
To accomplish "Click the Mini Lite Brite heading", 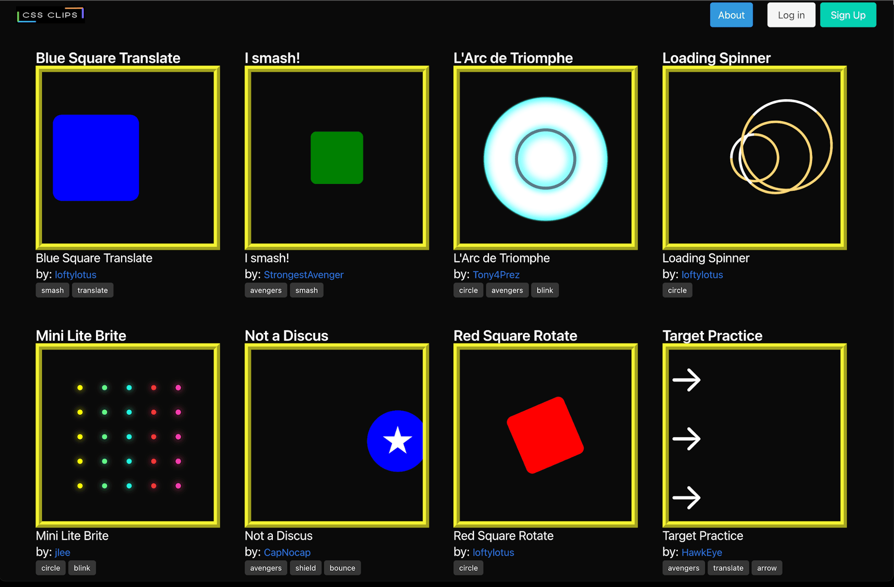I will (x=81, y=336).
